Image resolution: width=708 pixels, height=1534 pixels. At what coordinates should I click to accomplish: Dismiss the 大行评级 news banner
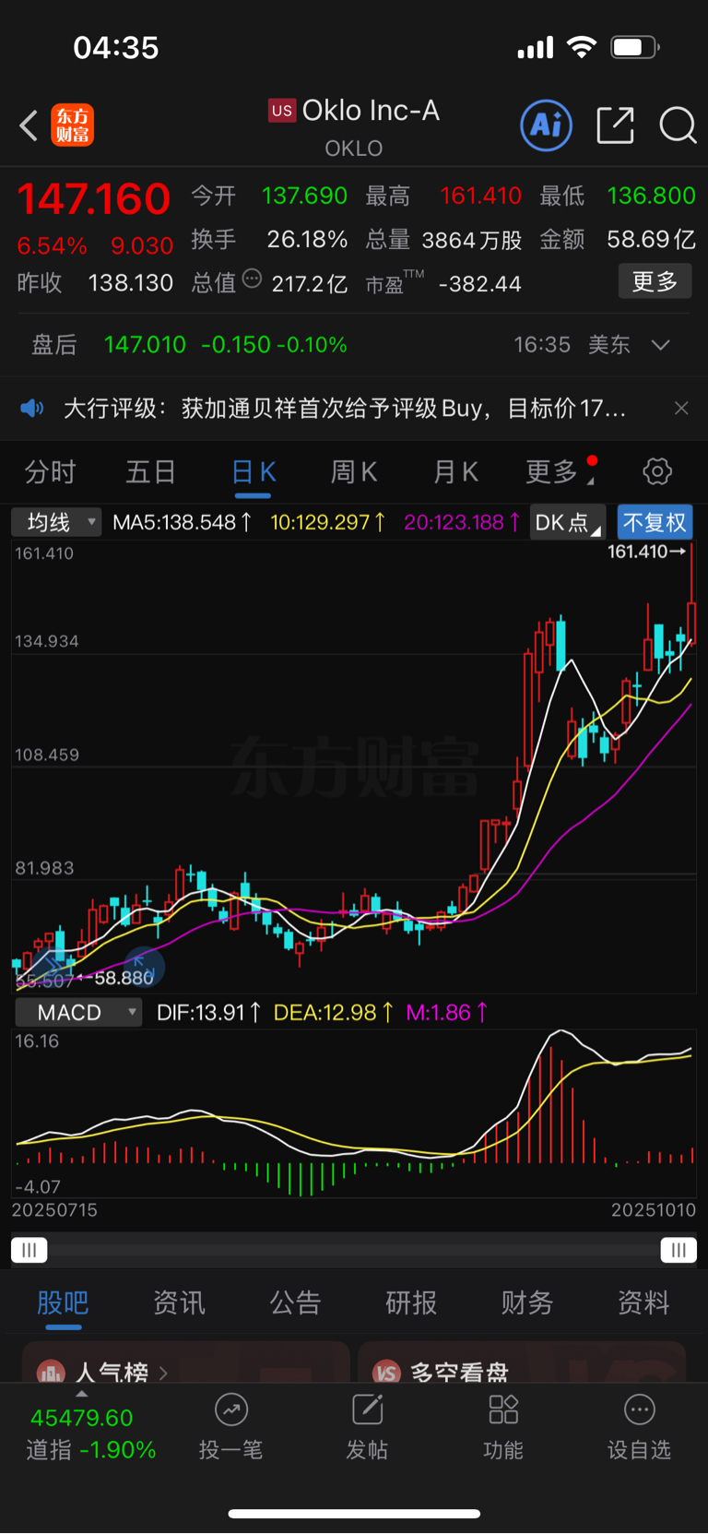681,408
